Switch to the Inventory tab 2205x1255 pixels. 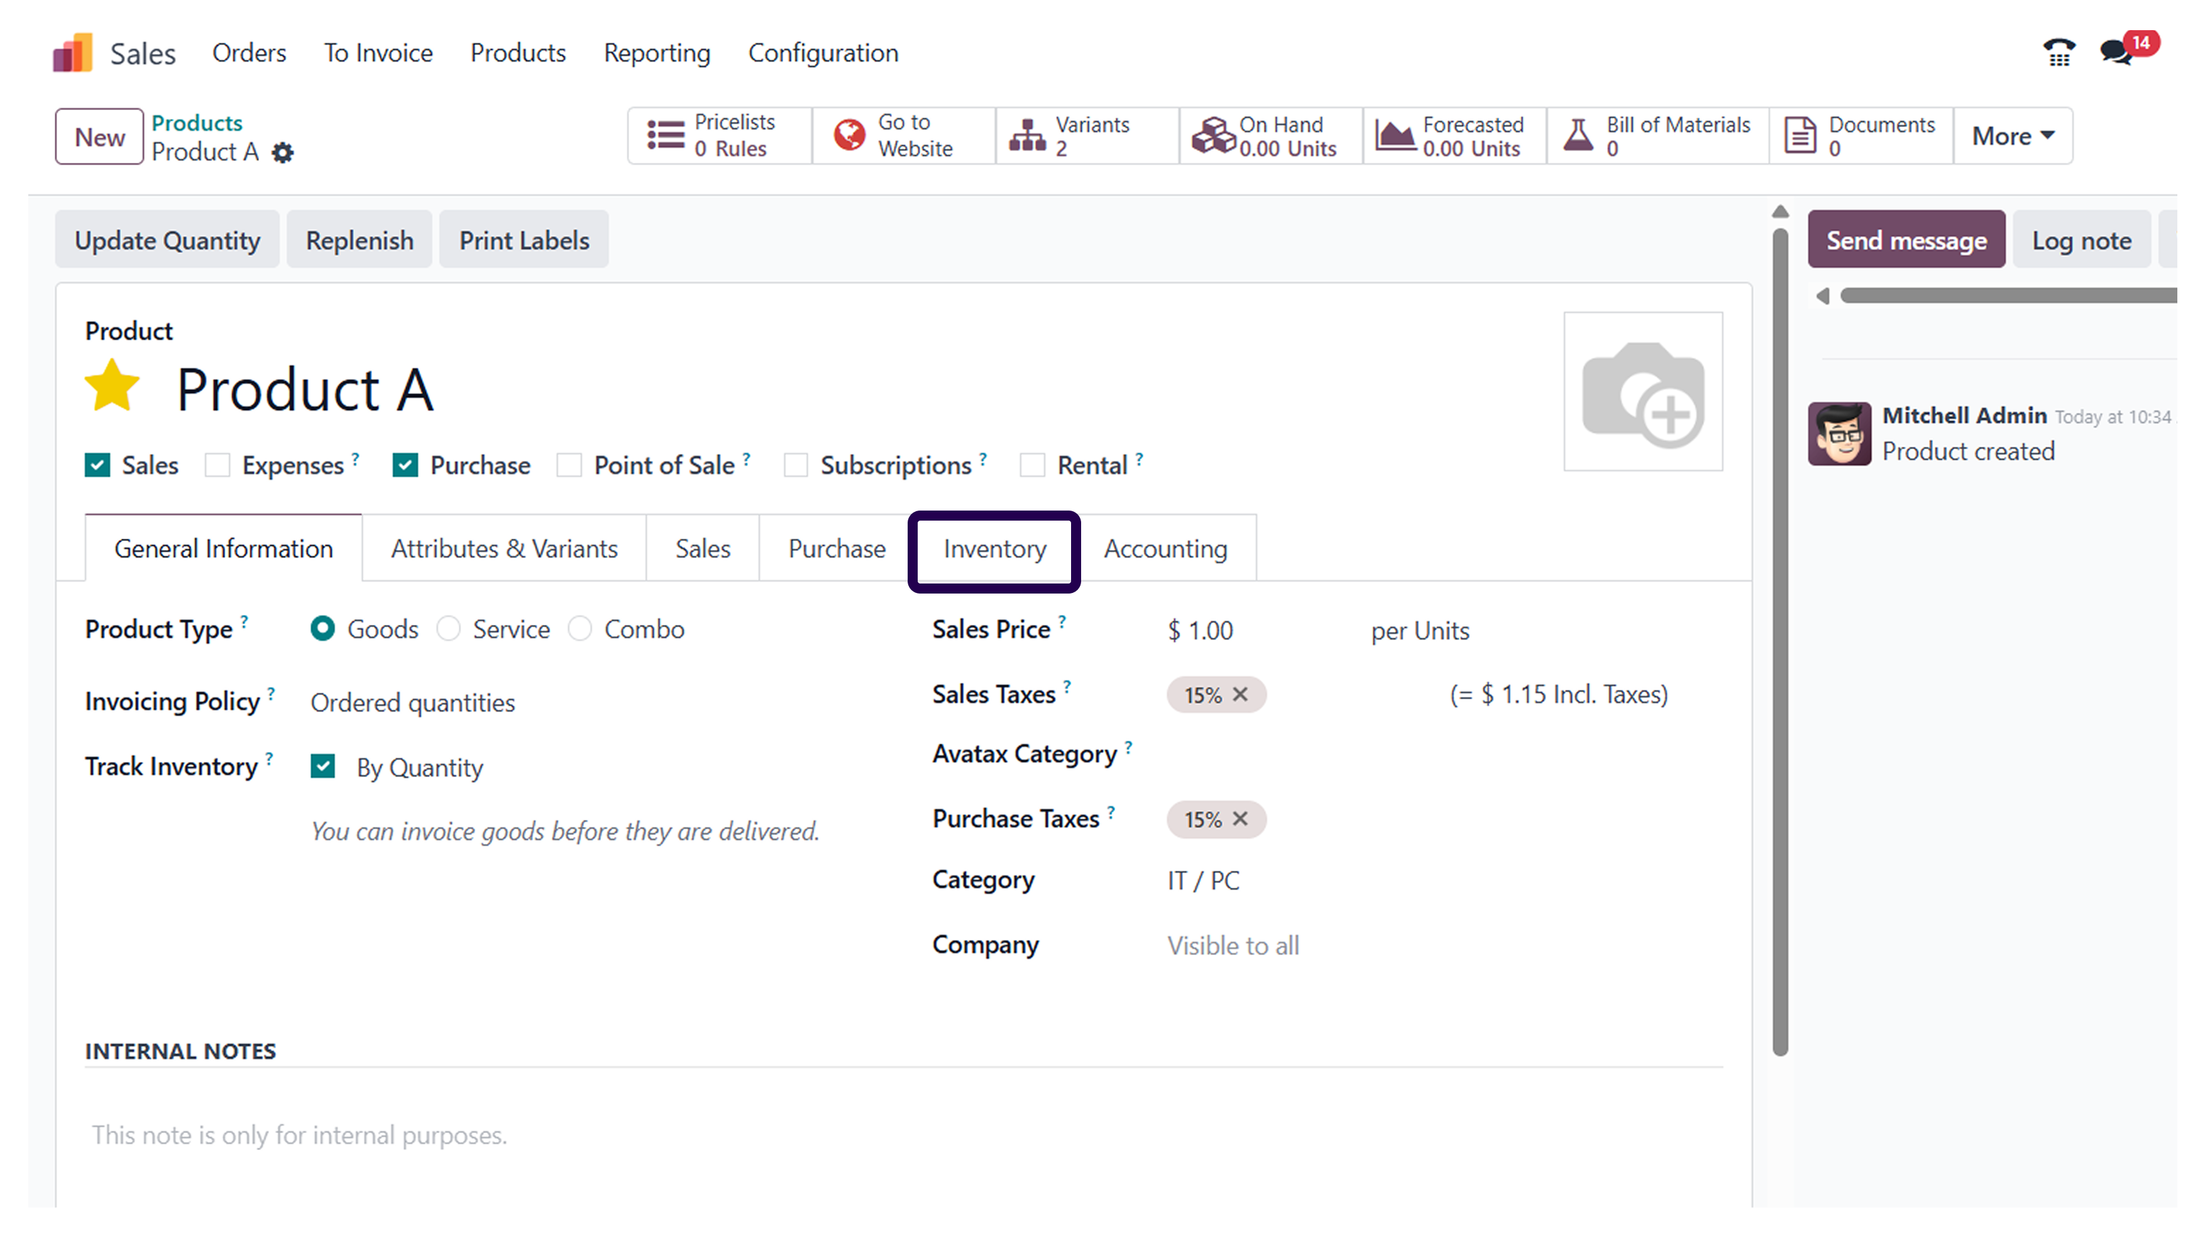point(994,549)
